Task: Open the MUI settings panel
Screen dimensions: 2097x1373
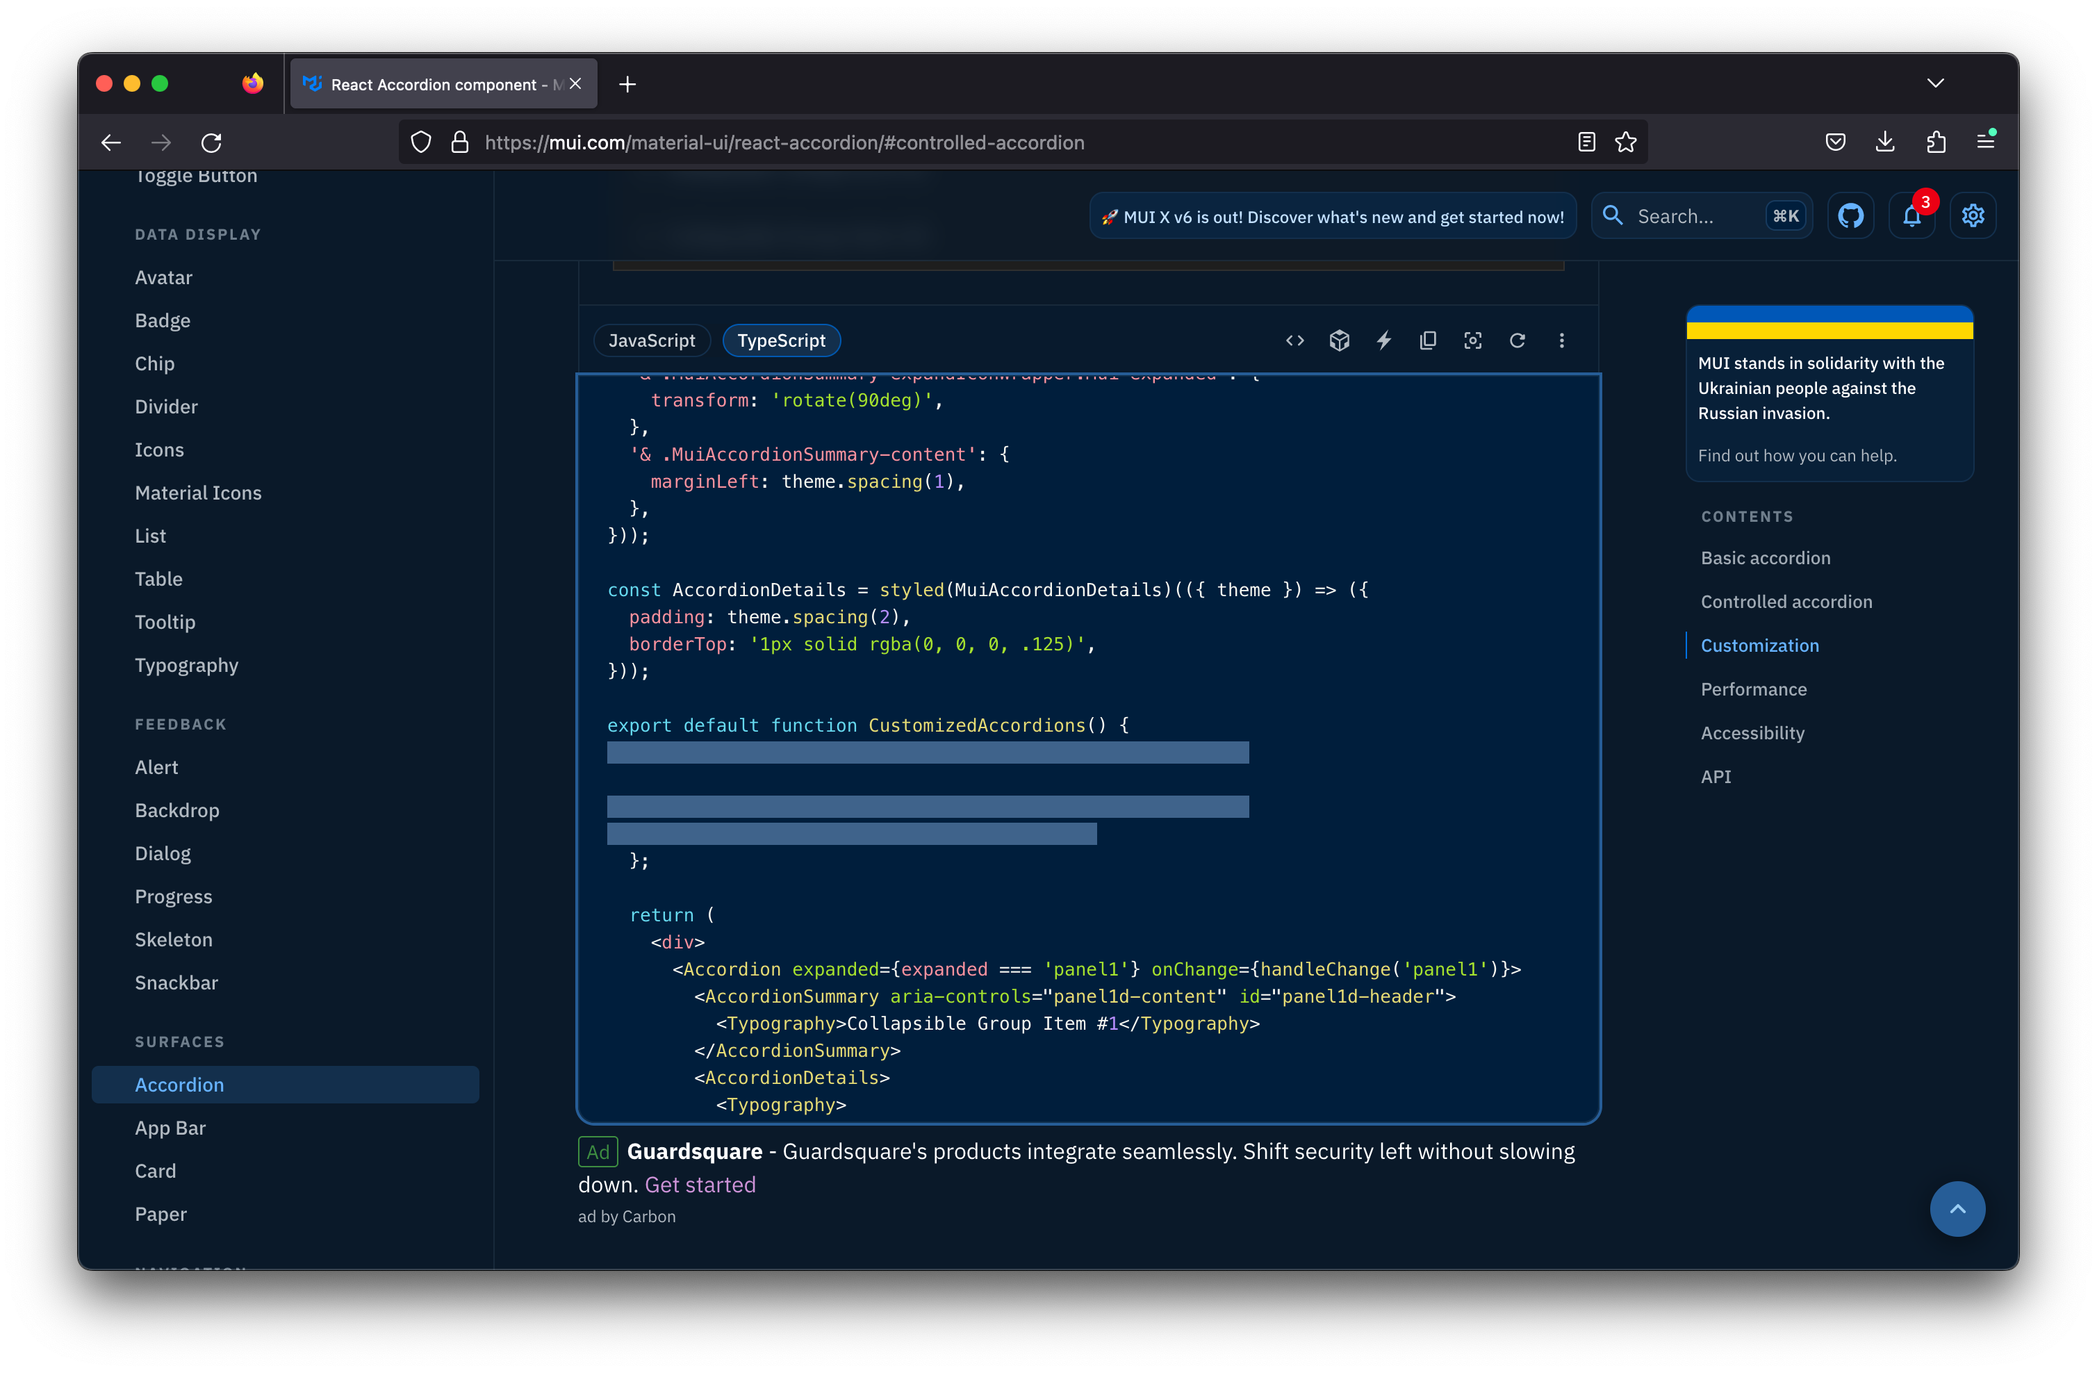Action: point(1973,215)
